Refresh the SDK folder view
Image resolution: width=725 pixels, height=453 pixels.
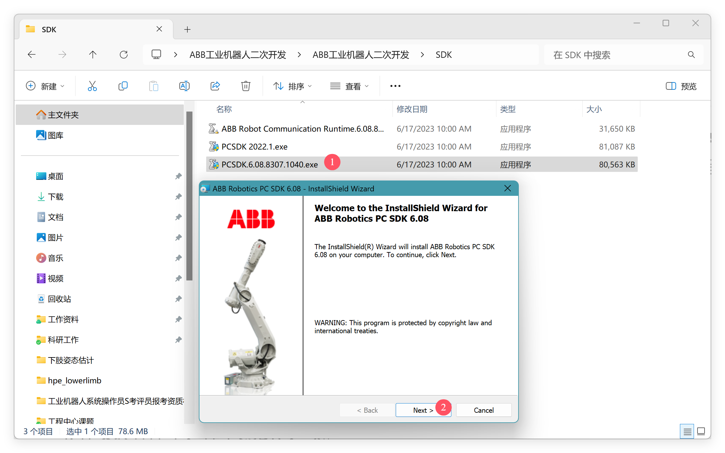click(124, 55)
